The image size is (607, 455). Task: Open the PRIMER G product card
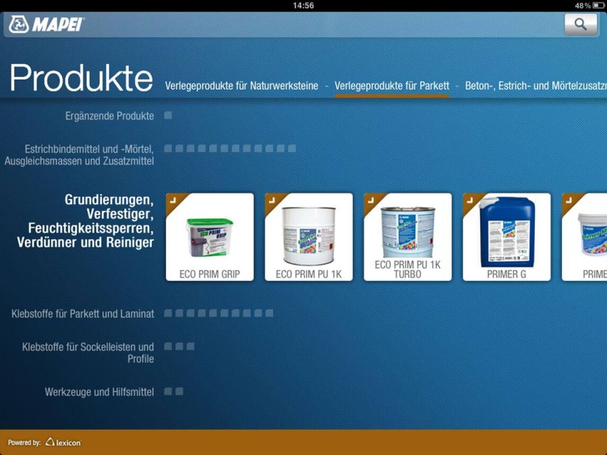tap(507, 237)
